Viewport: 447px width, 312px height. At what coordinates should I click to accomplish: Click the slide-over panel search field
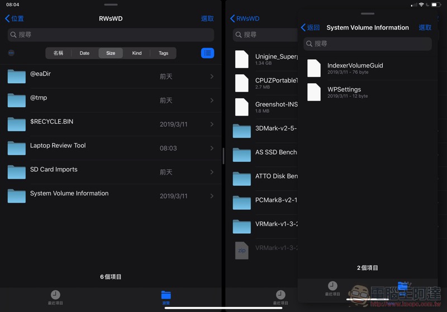coord(368,44)
